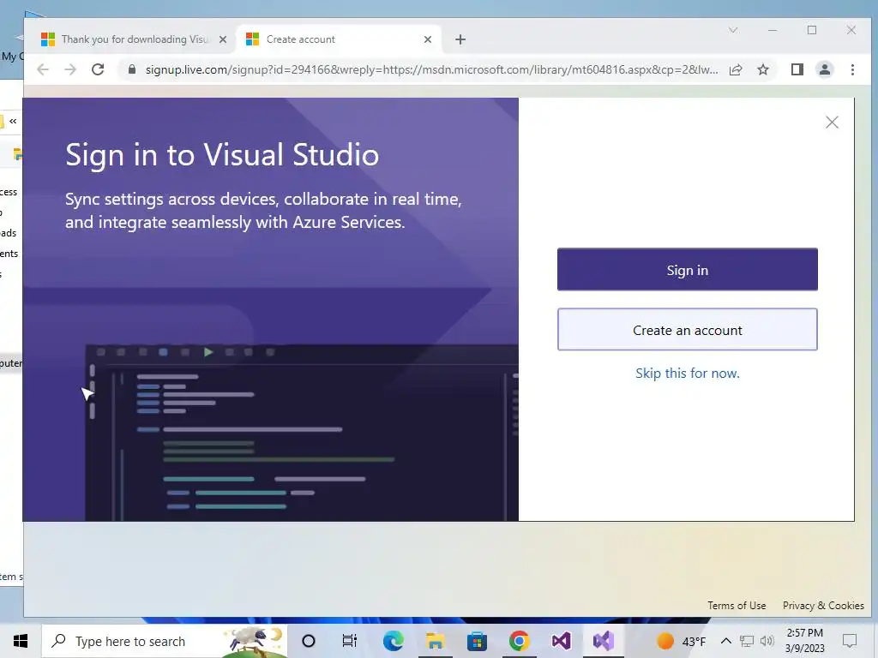This screenshot has width=878, height=658.
Task: Expand Chrome tab search chevron
Action: 732,30
